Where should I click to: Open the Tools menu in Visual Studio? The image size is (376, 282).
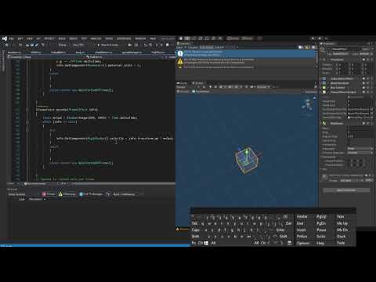[109, 38]
